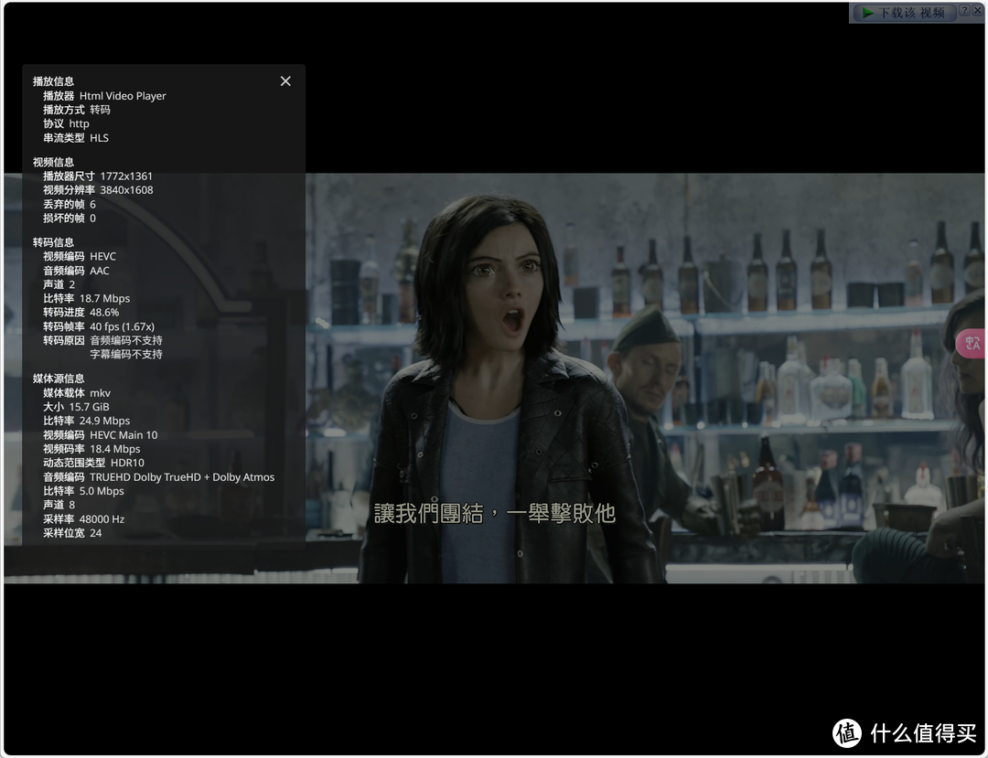Open the help question mark icon

click(965, 10)
